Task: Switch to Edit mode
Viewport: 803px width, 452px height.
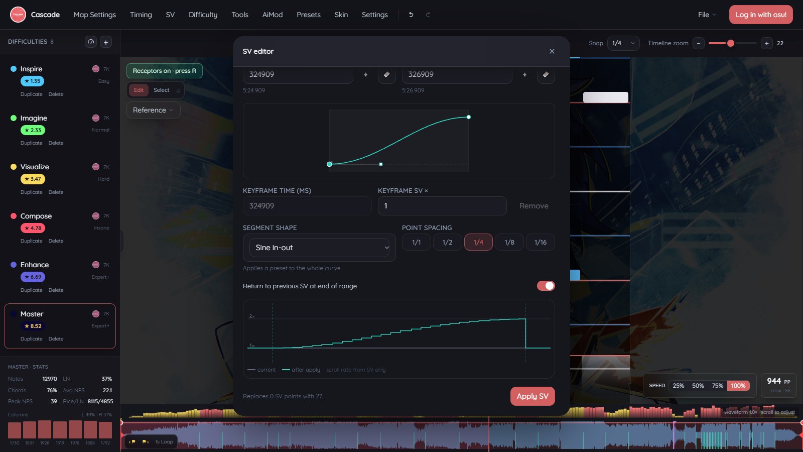Action: tap(139, 90)
